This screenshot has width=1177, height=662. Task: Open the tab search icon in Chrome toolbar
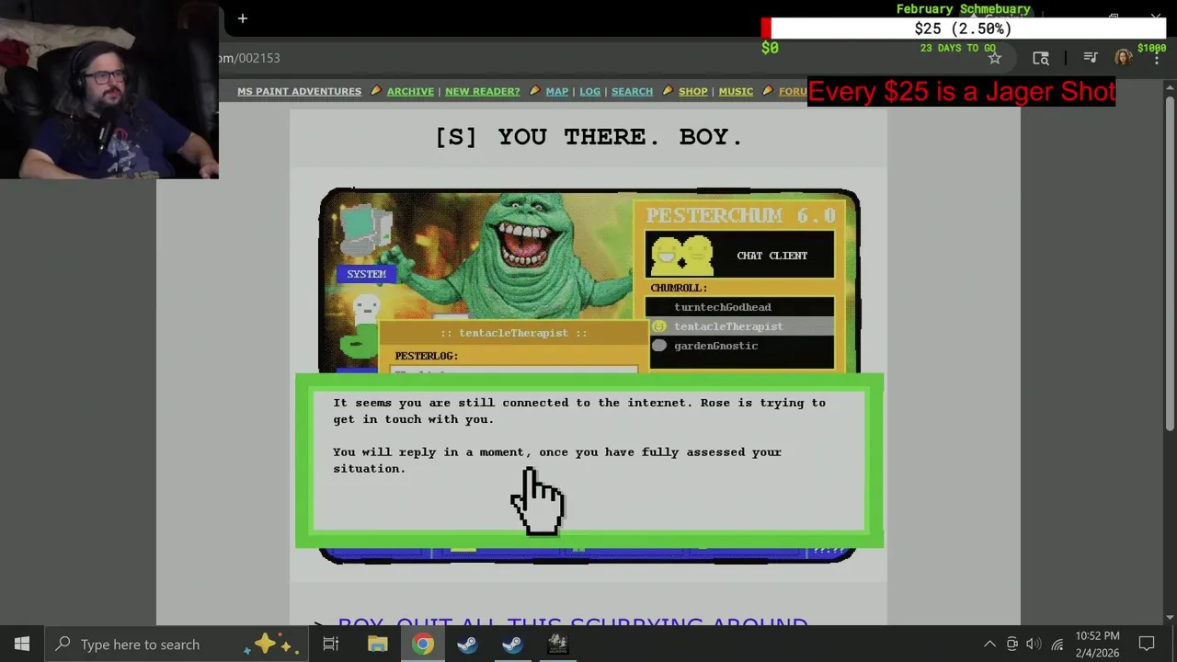point(1041,58)
